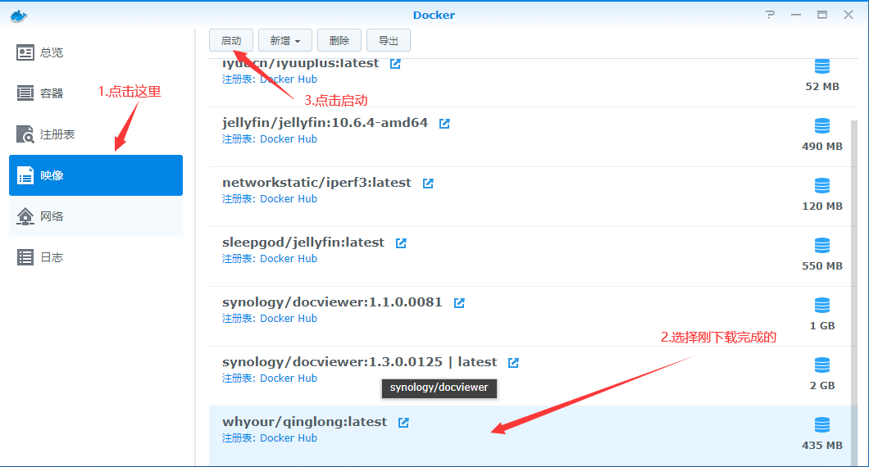This screenshot has width=869, height=467.
Task: Click the 435 MB size label
Action: click(822, 446)
